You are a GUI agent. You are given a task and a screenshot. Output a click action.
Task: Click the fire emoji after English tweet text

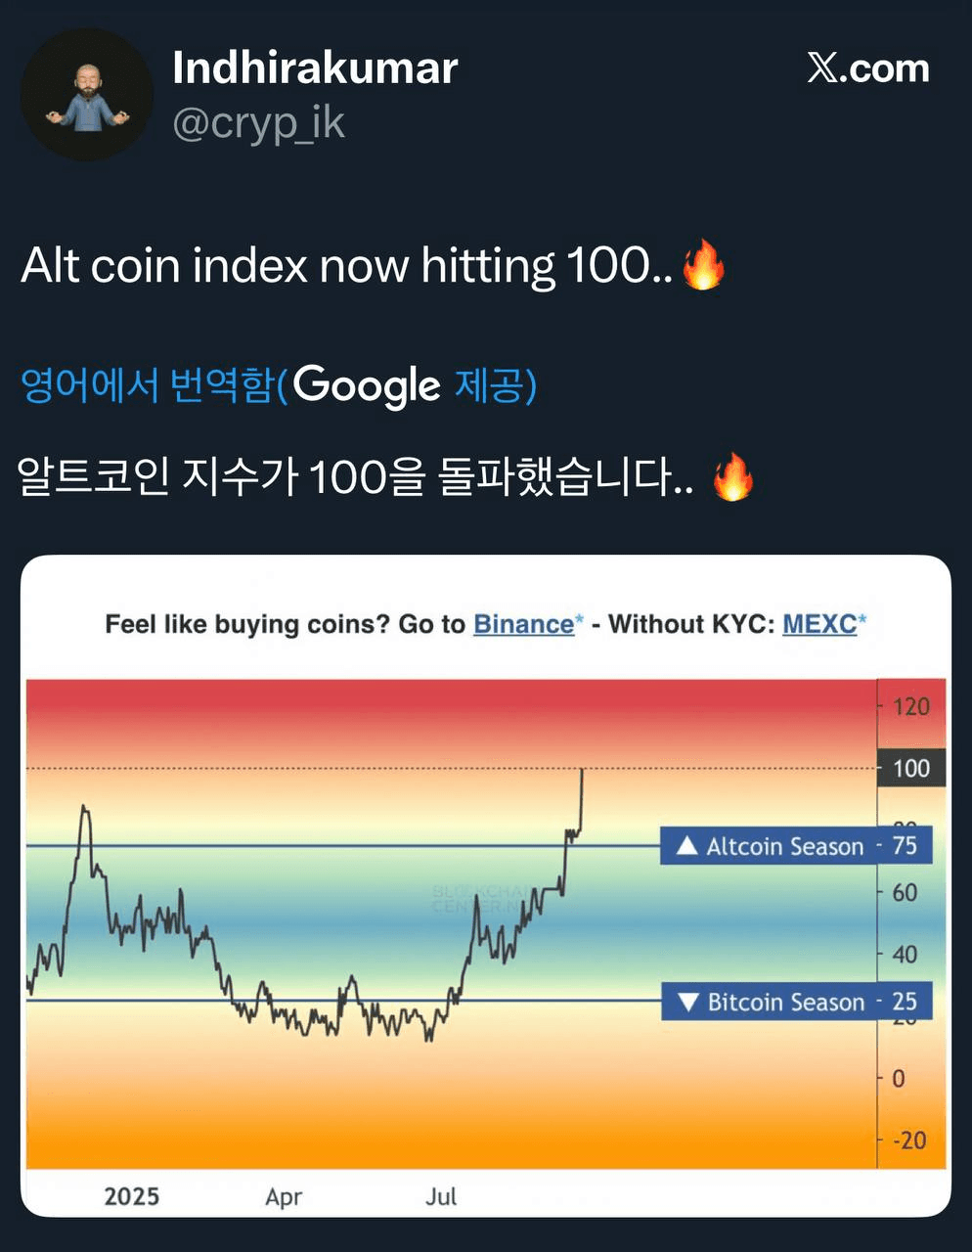tap(703, 264)
